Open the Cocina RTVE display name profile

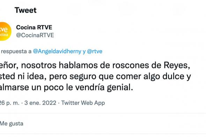(34, 27)
